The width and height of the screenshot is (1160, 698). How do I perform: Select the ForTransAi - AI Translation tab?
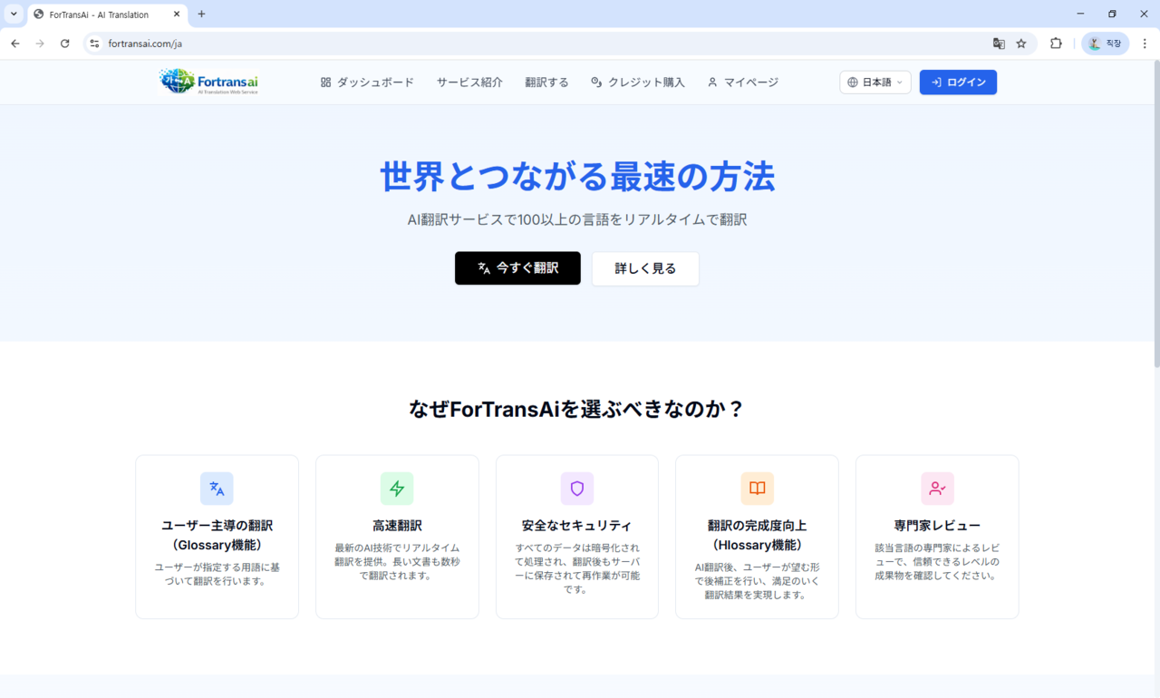click(100, 15)
